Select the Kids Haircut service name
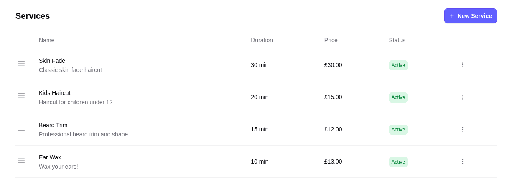 click(54, 93)
